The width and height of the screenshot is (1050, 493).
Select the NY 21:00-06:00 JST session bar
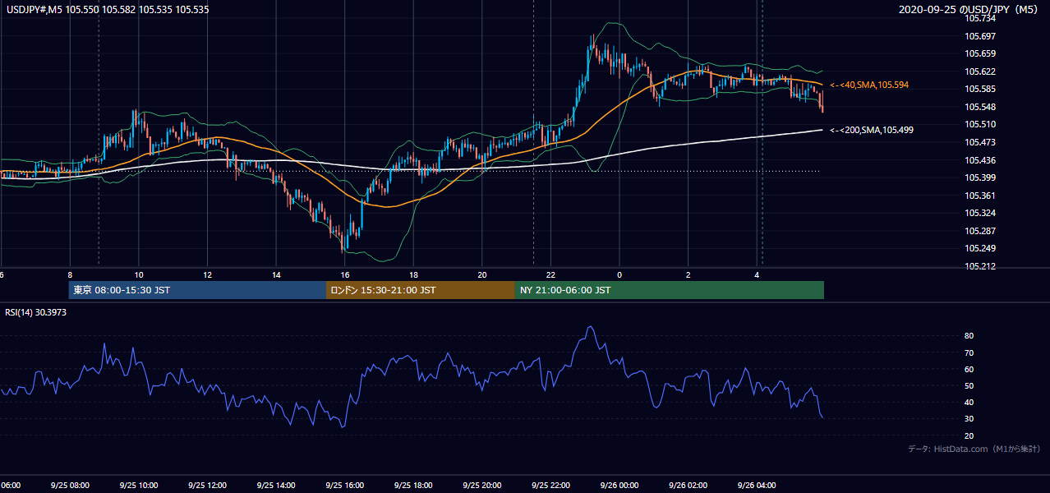[670, 290]
